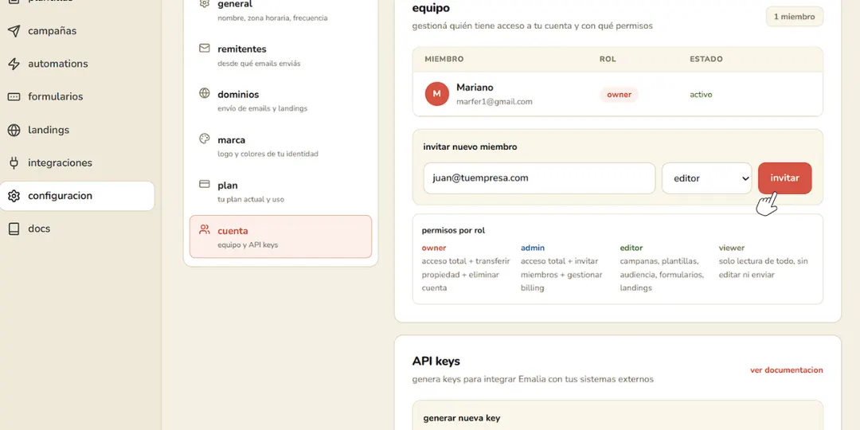Click the editor permissions label
The image size is (860, 430).
631,248
